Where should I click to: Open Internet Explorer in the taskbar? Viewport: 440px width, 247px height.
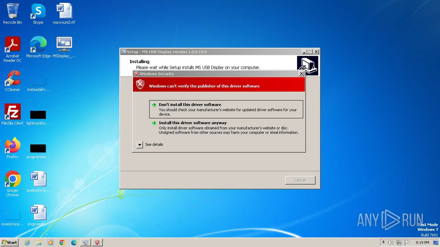(27, 243)
